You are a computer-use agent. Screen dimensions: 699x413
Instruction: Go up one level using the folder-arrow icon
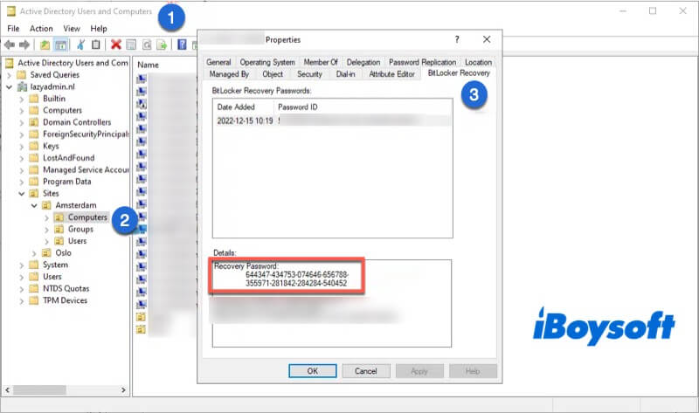pos(45,45)
